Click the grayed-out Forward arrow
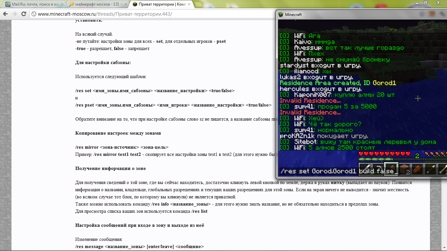 pos(14,14)
